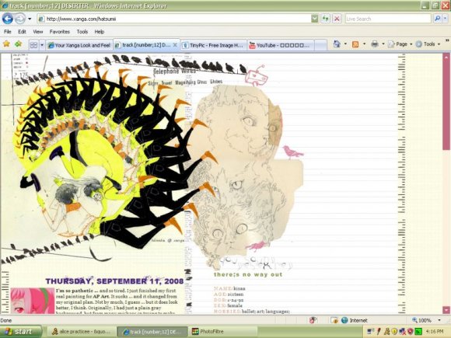Open the Feeds dropdown arrow
The height and width of the screenshot is (338, 451).
(364, 44)
